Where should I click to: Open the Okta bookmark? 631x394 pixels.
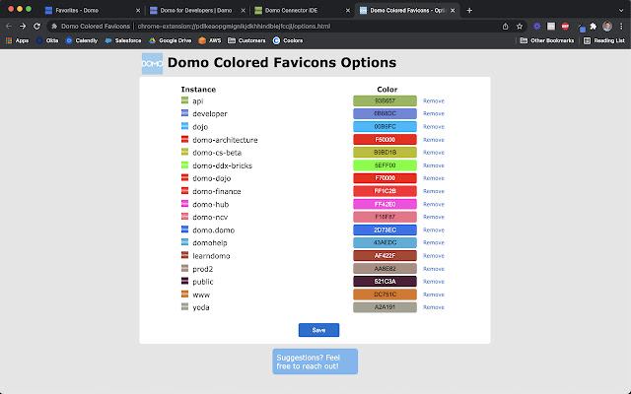coord(47,40)
